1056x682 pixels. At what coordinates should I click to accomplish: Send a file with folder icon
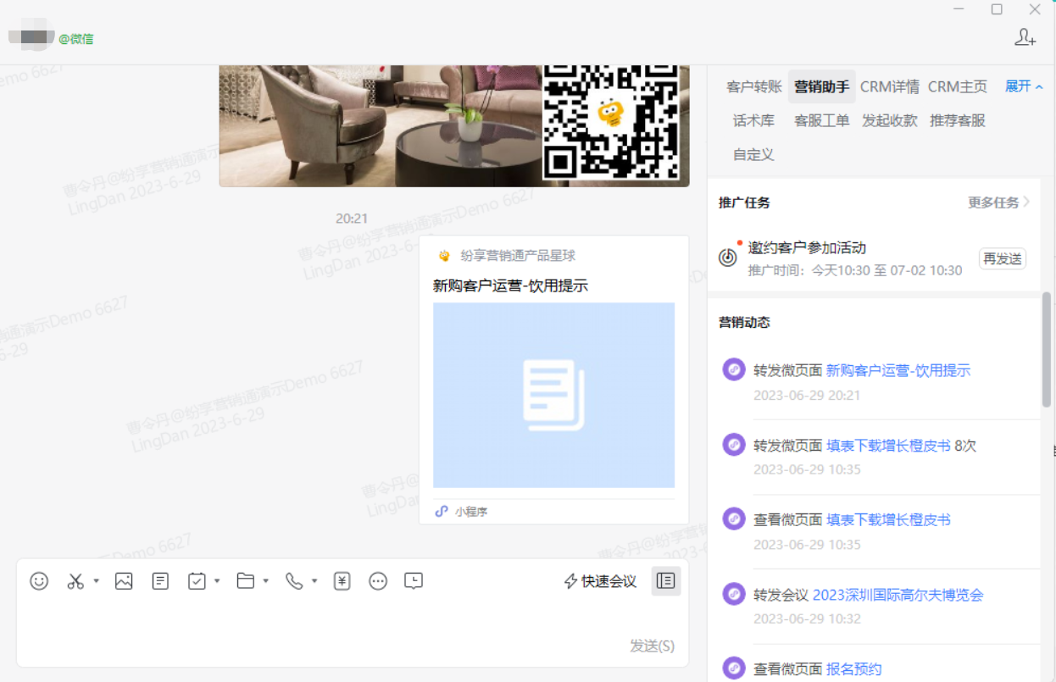coord(246,581)
